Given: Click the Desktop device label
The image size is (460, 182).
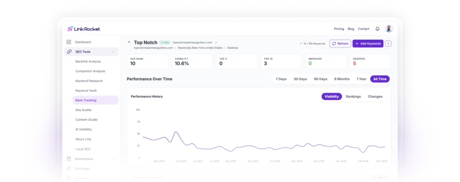Looking at the screenshot, I should [x=233, y=48].
